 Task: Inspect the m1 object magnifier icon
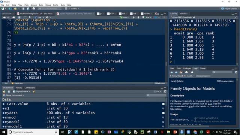click(163, 108)
